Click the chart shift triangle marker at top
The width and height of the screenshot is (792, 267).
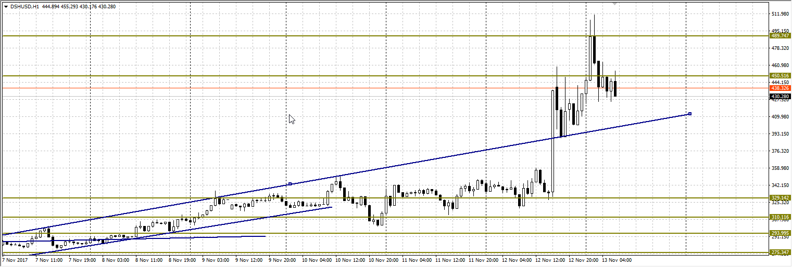tap(615, 4)
